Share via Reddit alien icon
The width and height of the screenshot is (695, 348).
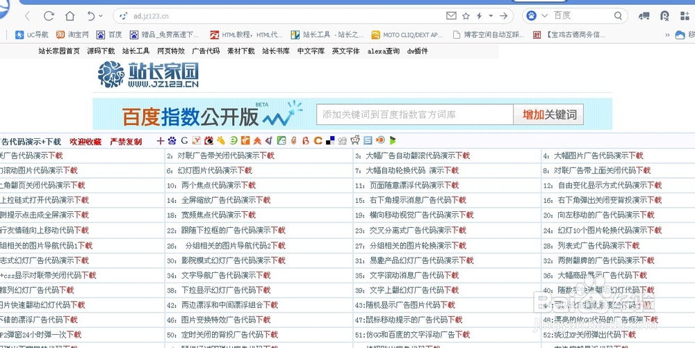pyautogui.click(x=355, y=141)
